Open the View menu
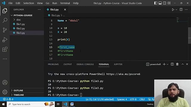 (x=40, y=3)
